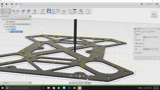Click the Simulate icon in Actions
160x90 pixels.
pos(49,11)
